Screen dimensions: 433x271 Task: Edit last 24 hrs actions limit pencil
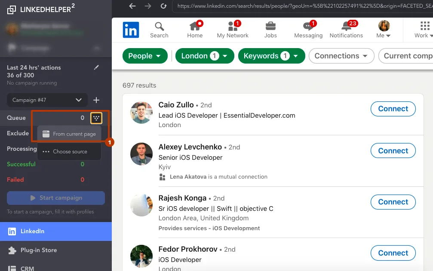96,67
